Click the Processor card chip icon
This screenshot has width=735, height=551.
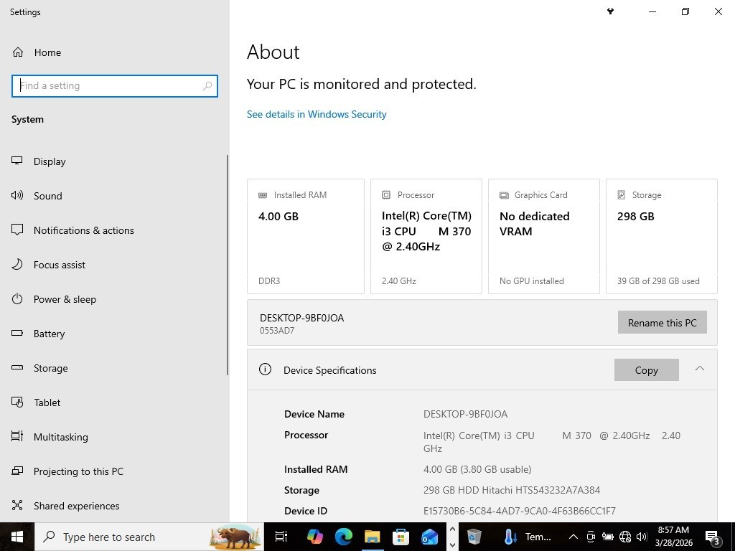pyautogui.click(x=386, y=195)
